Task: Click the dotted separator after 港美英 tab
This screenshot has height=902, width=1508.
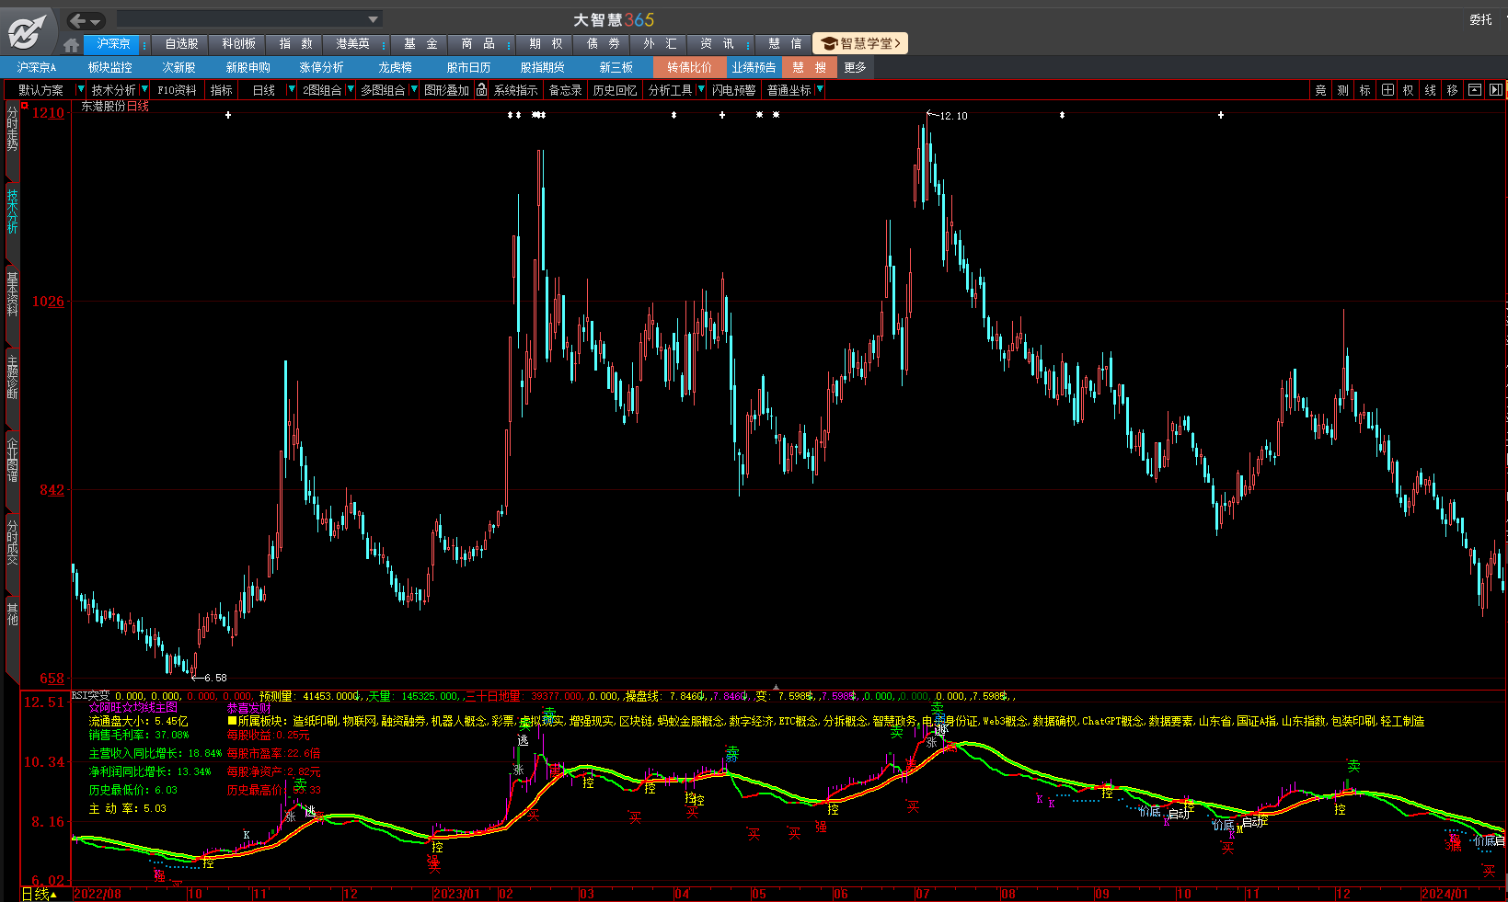Action: point(382,44)
